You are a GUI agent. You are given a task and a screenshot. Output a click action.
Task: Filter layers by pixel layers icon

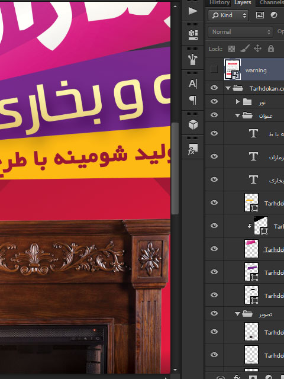[x=260, y=15]
